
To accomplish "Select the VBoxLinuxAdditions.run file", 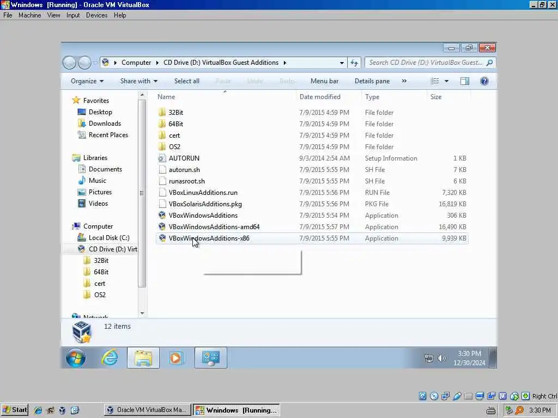I will [312, 192].
